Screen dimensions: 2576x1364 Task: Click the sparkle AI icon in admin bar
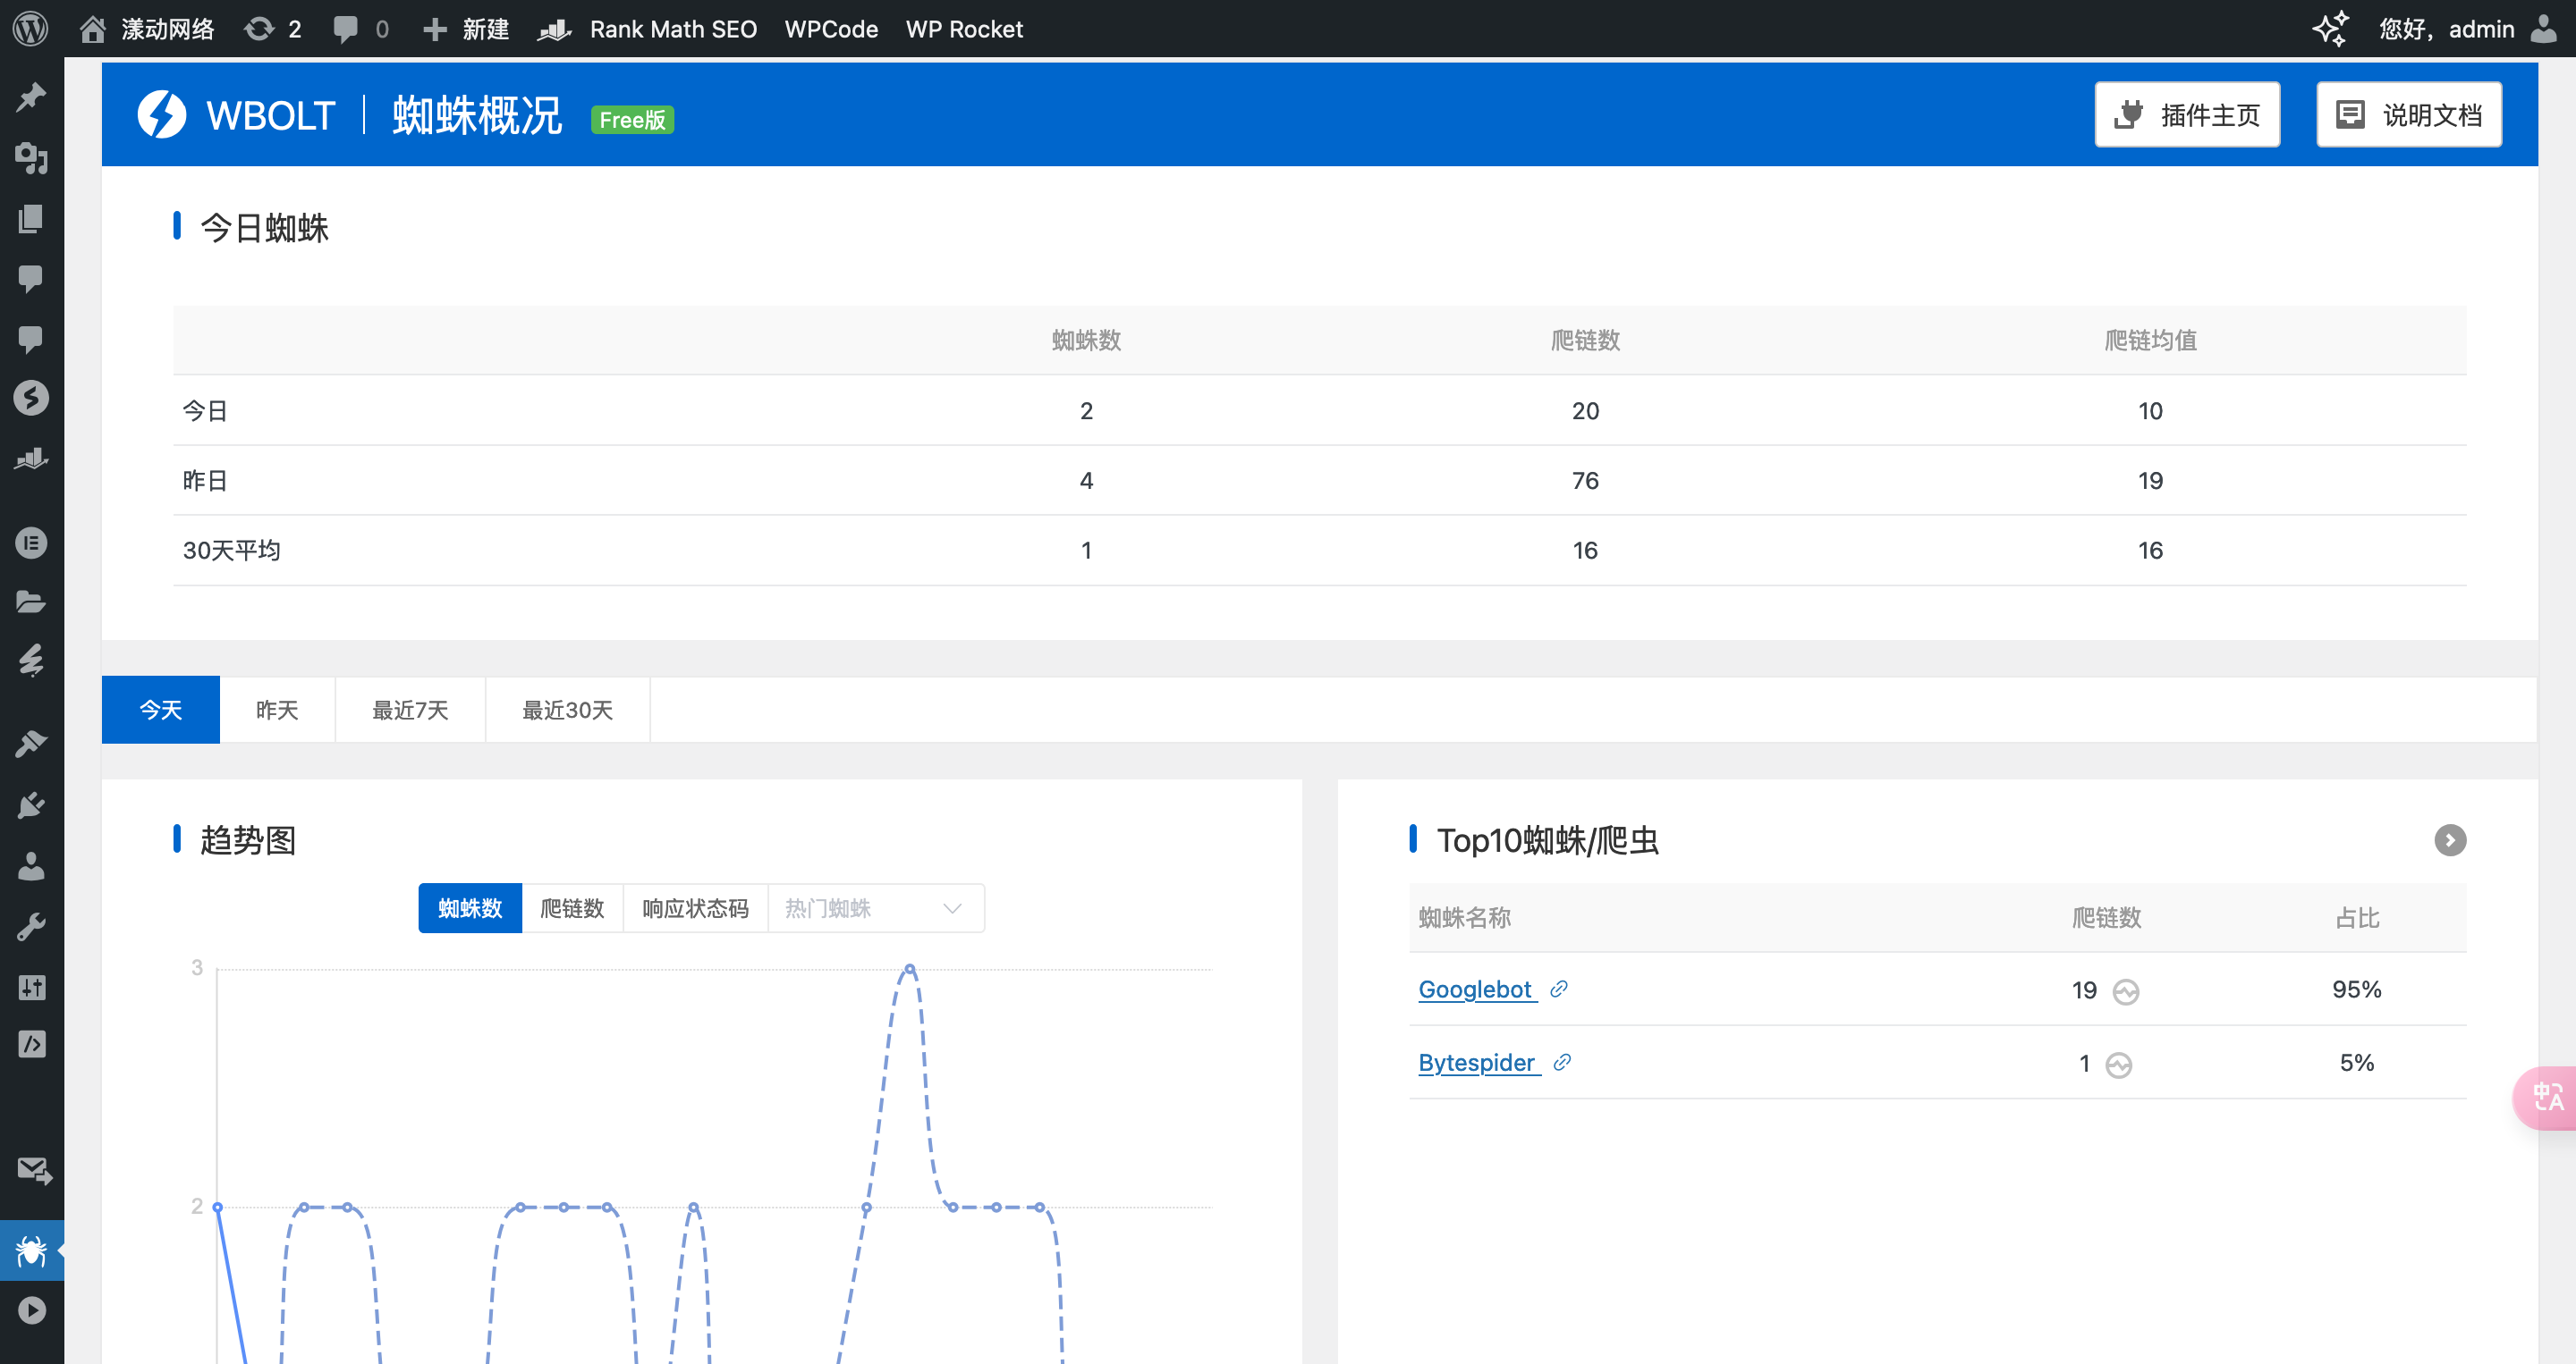coord(2331,28)
